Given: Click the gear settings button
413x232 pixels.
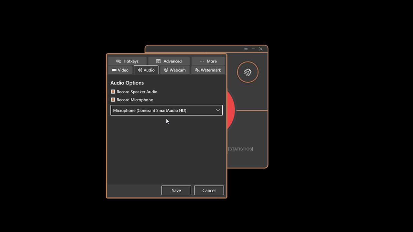Looking at the screenshot, I should (x=248, y=72).
